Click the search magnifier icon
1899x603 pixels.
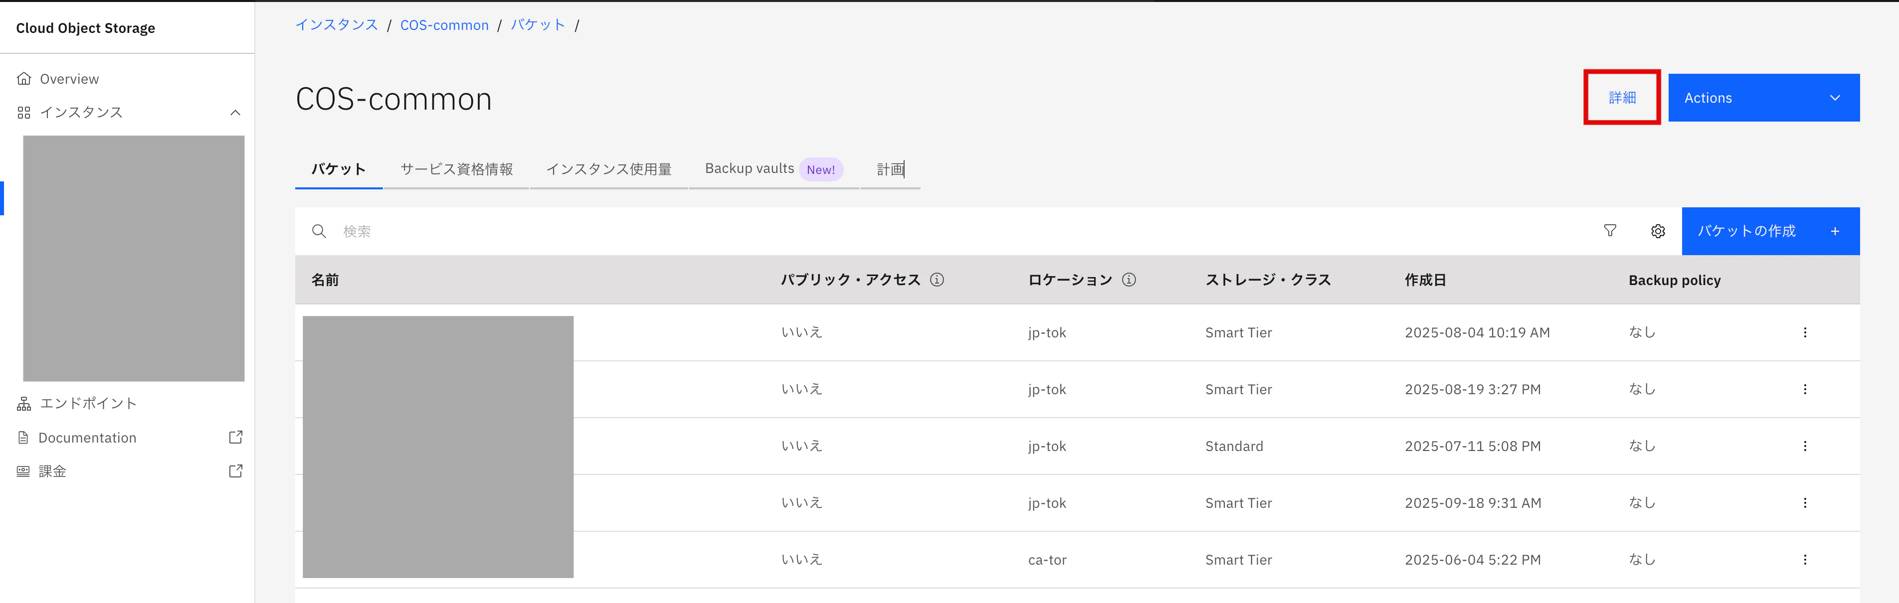[319, 231]
